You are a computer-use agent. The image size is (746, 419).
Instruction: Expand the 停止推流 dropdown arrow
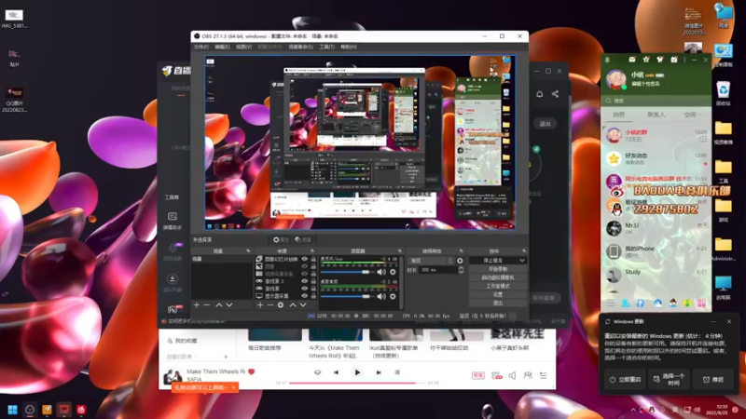[522, 261]
